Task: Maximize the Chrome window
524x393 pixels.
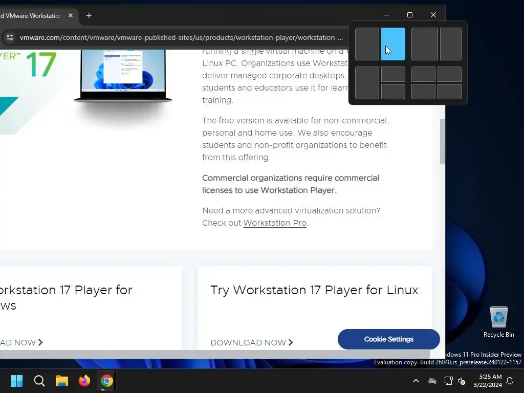Action: coord(410,15)
